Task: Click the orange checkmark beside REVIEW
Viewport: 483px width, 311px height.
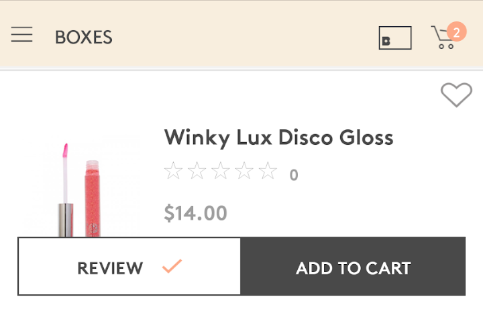Action: pos(172,266)
